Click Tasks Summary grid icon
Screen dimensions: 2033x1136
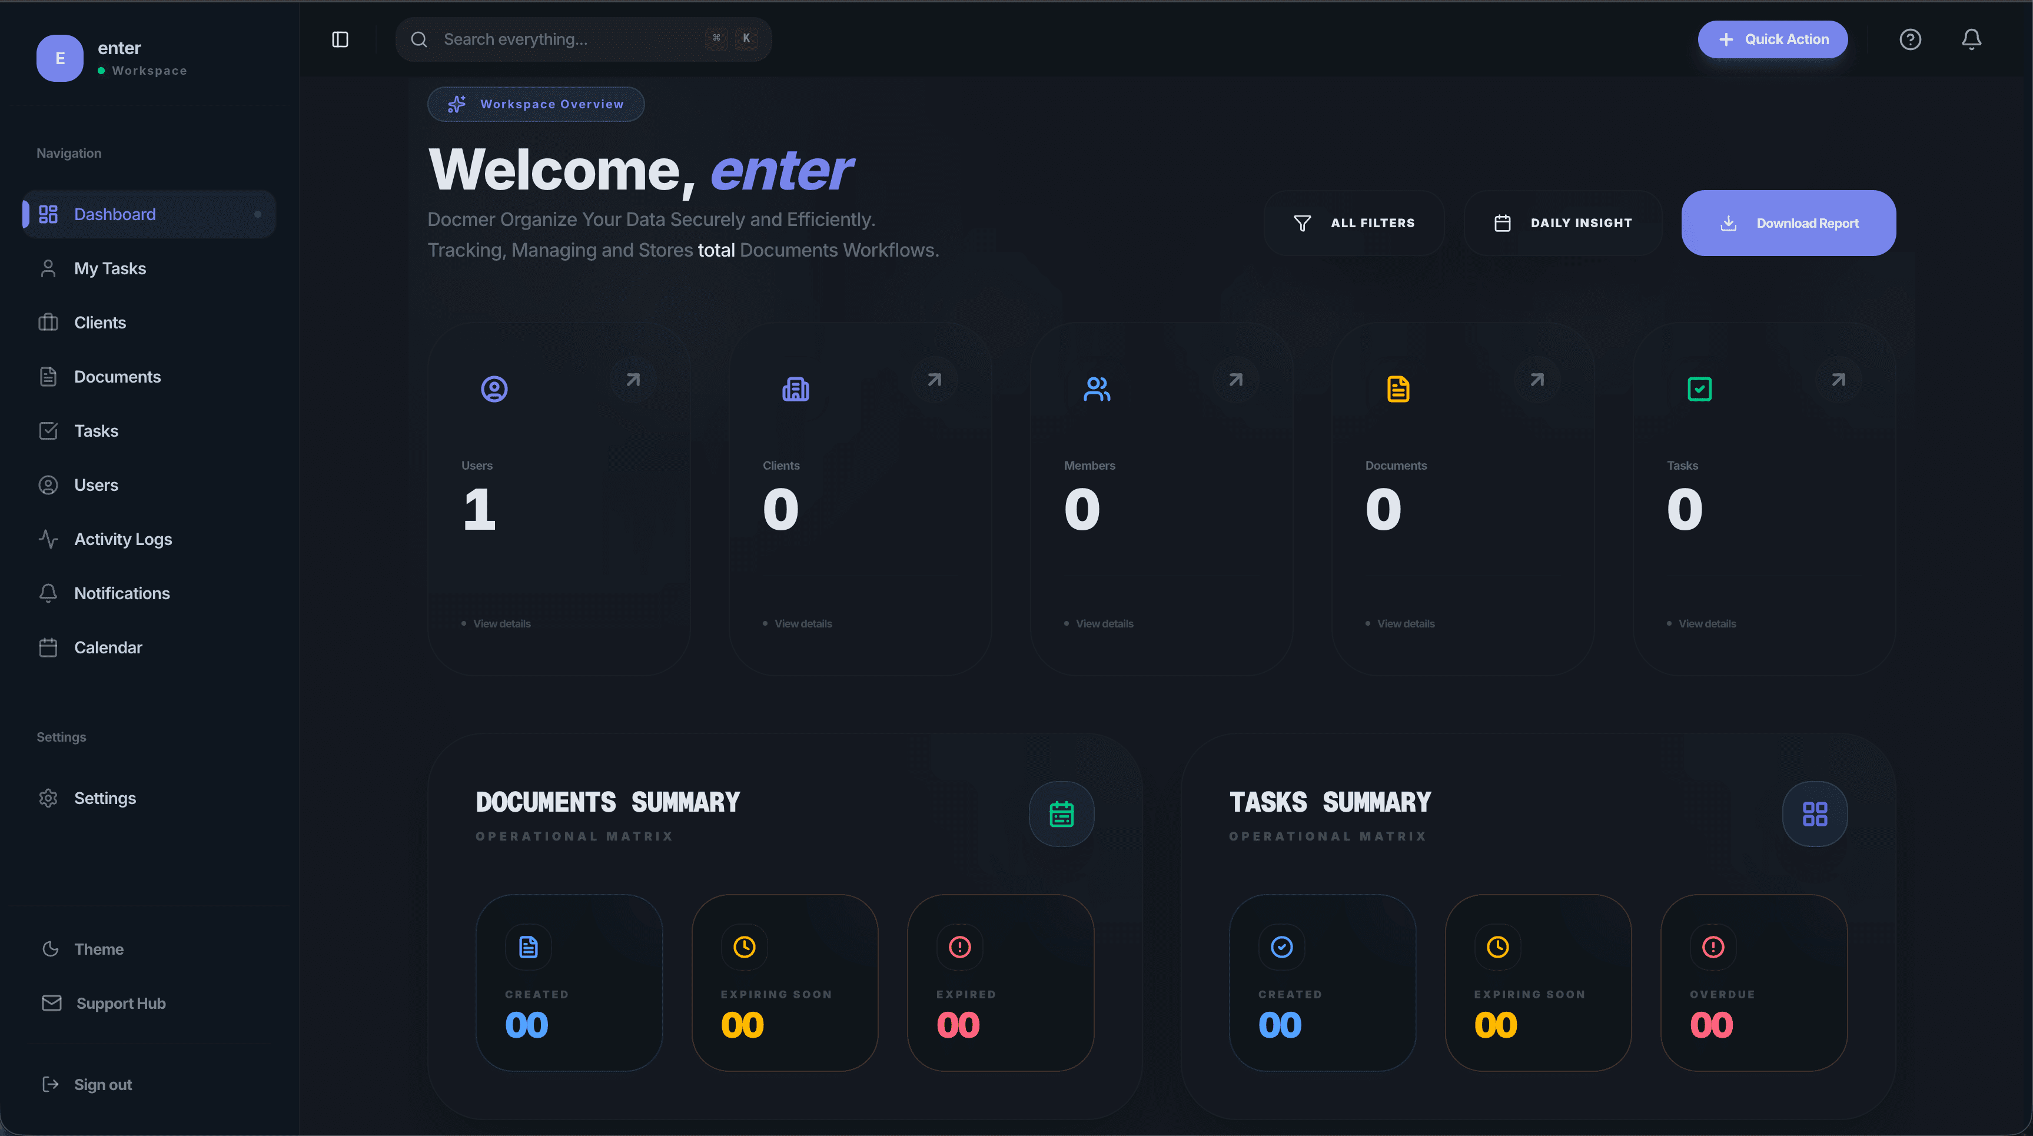1815,814
